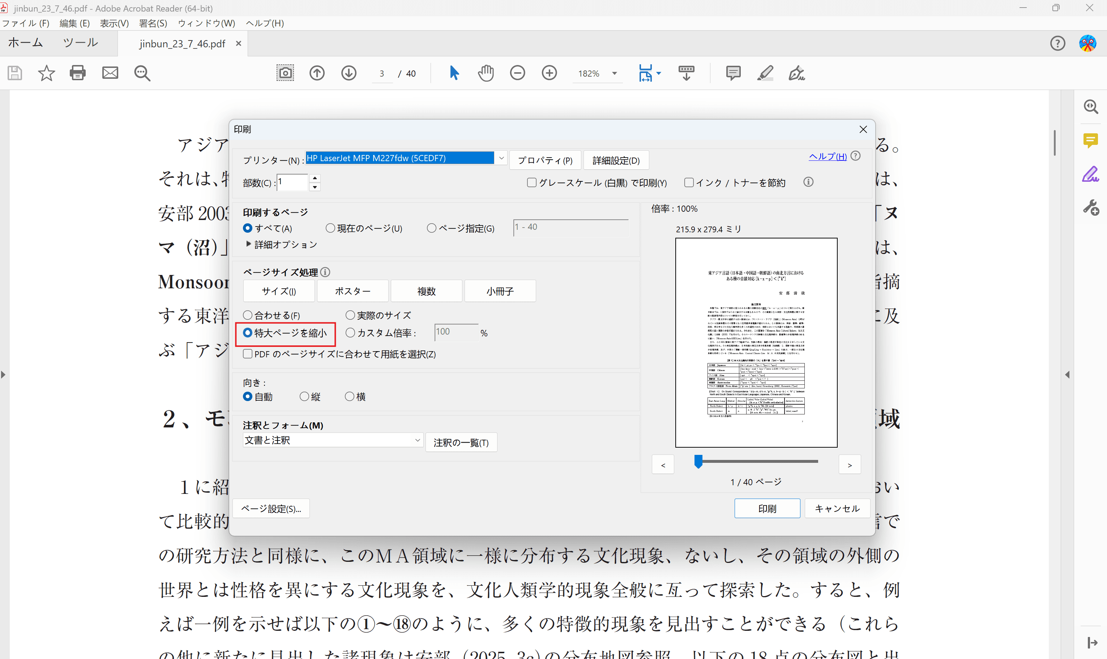Open the highlighter pen tool
The width and height of the screenshot is (1107, 659).
point(765,73)
